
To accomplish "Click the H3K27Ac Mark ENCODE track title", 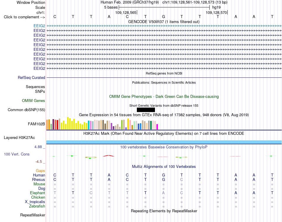I will [x=164, y=133].
